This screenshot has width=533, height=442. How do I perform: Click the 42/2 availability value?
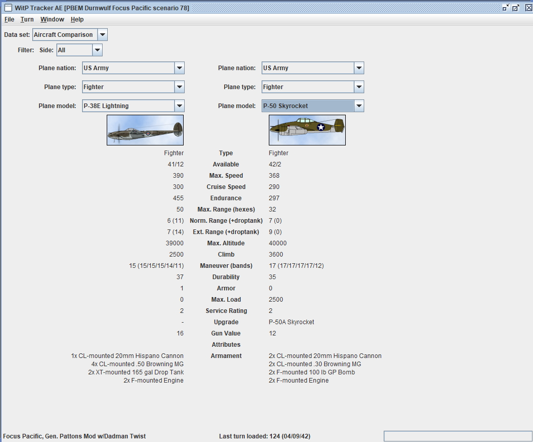coord(275,164)
